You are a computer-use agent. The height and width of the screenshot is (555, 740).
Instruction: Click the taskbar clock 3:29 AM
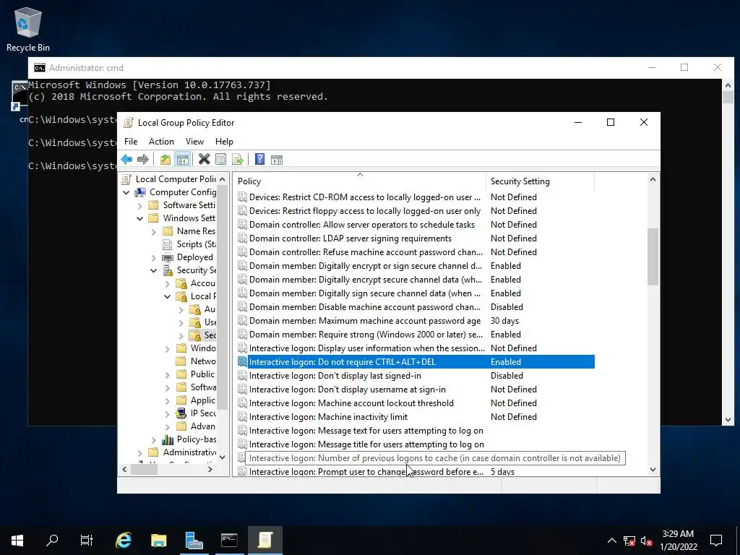pyautogui.click(x=678, y=534)
